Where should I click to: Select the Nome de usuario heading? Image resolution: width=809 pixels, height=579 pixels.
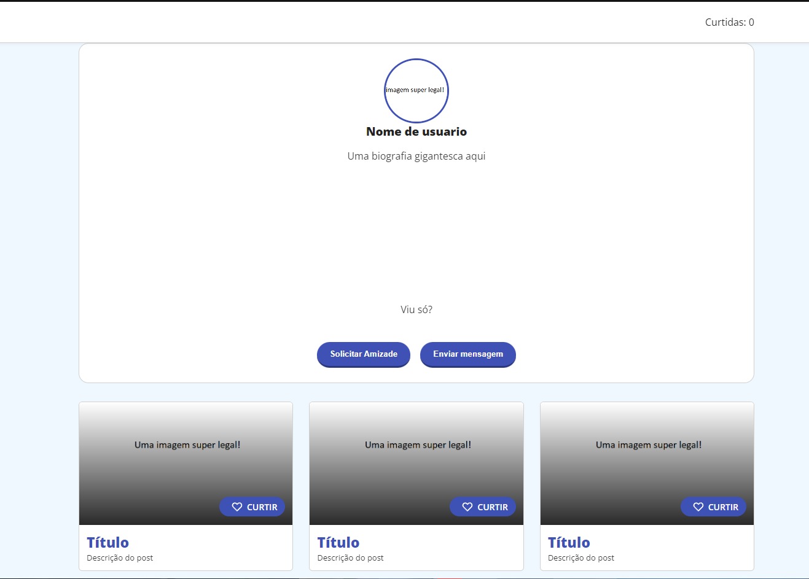click(416, 131)
